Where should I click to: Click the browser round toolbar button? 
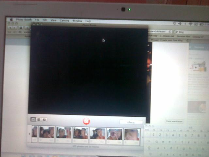21,28
